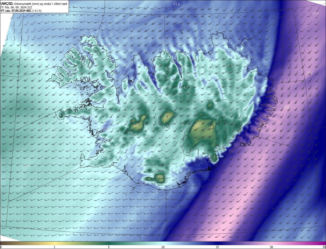
Task: Click the legend tick label 10
Action: pyautogui.click(x=163, y=247)
